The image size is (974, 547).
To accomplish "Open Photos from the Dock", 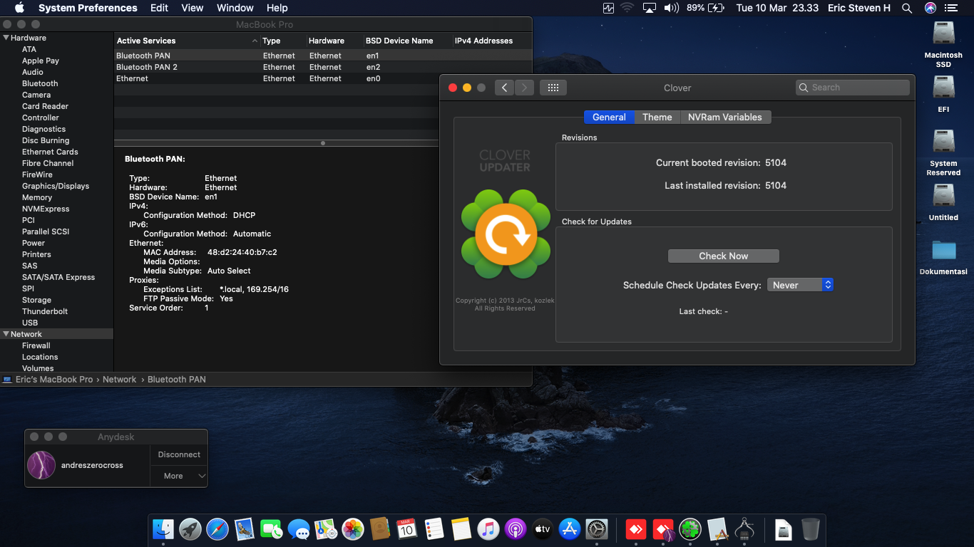I will pyautogui.click(x=353, y=529).
